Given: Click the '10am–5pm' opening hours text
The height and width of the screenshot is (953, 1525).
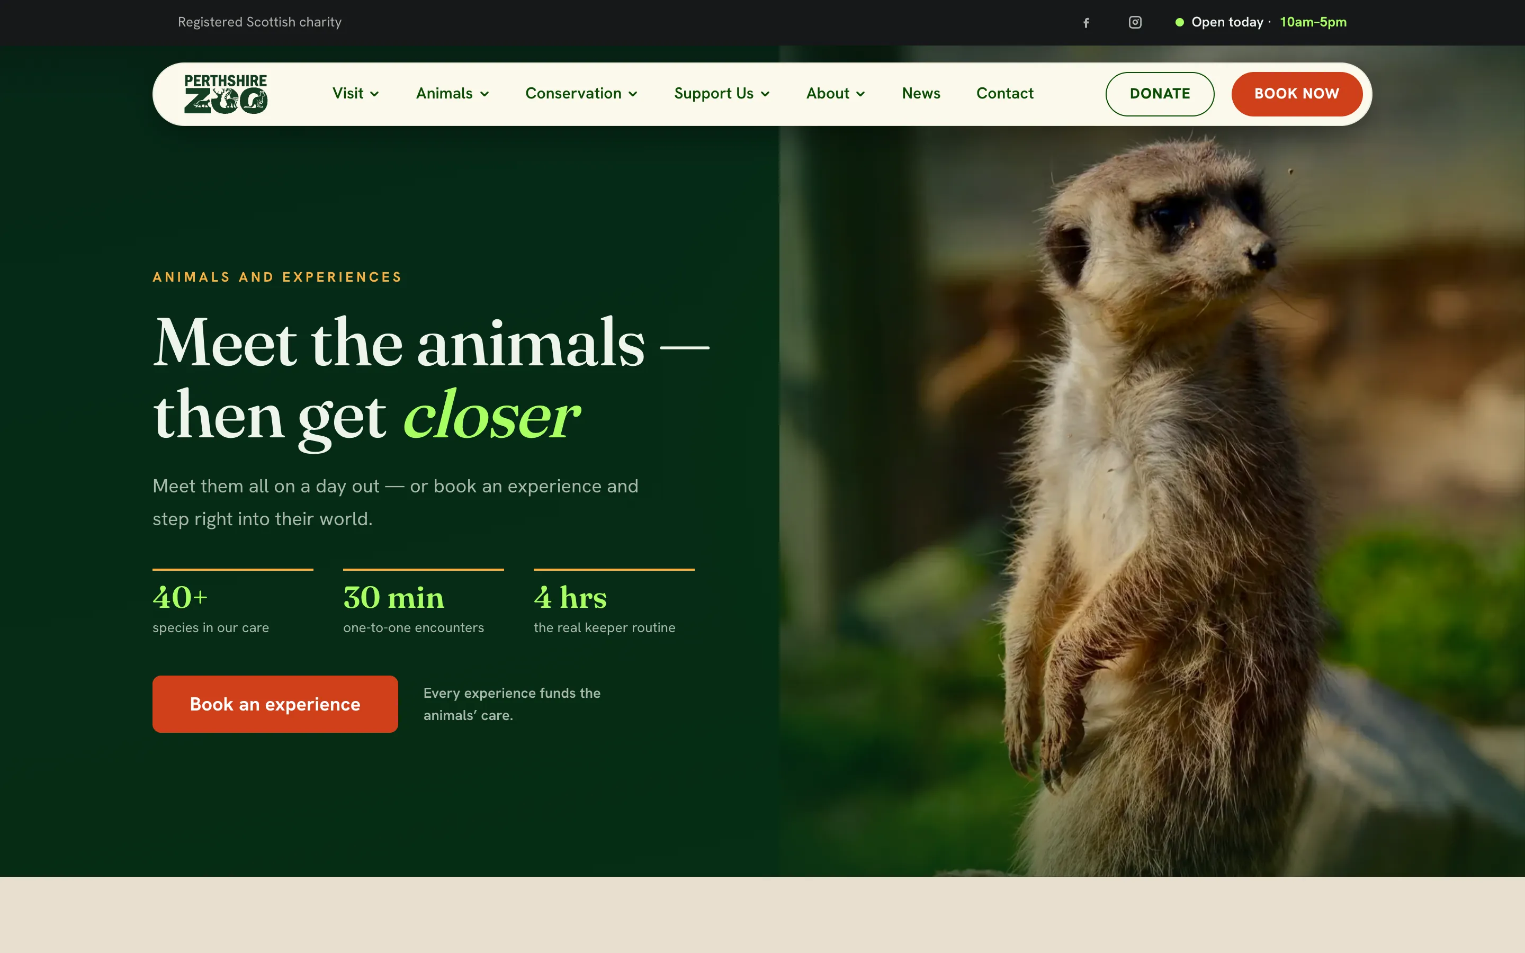Looking at the screenshot, I should click(1313, 22).
